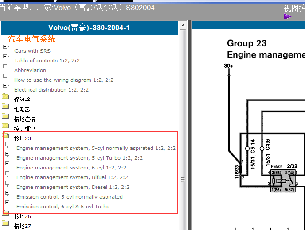
Task: Select the 接地23 tree folder label
Action: pos(23,138)
